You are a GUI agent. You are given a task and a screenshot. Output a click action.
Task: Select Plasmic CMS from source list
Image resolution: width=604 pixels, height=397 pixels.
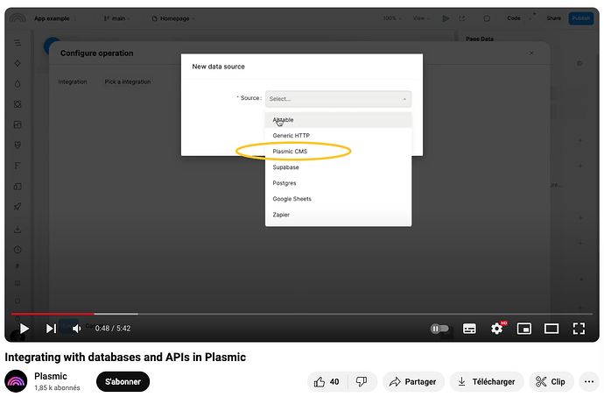click(291, 151)
